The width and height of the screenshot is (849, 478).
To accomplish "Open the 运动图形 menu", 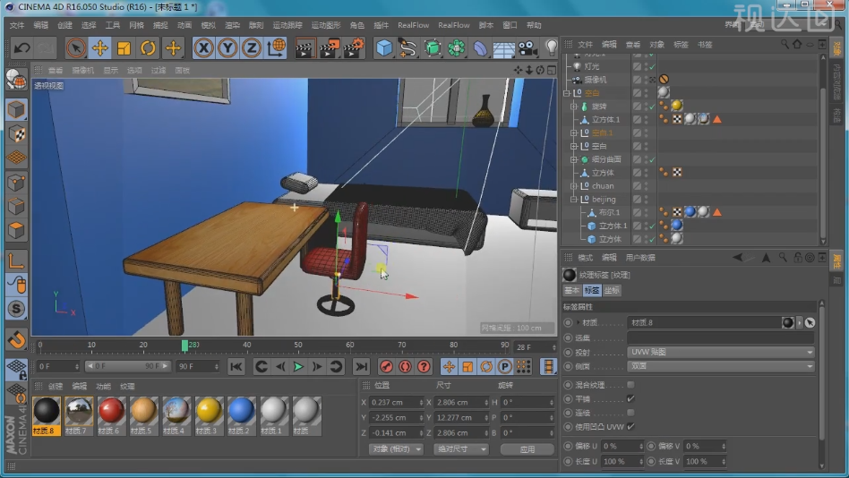I will tap(326, 25).
